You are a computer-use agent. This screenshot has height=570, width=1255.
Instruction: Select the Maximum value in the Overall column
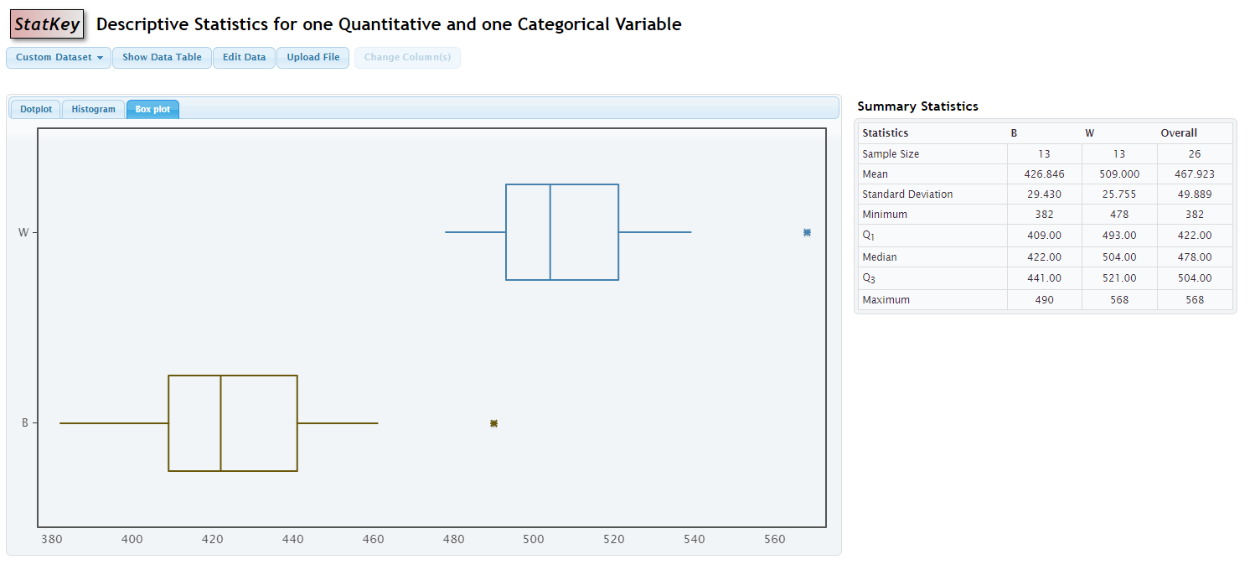[1195, 299]
